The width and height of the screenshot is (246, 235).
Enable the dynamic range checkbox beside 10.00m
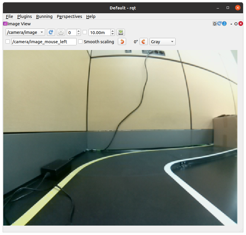click(85, 32)
